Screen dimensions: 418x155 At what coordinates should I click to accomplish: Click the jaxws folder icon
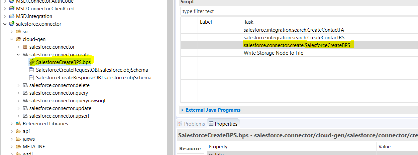click(x=19, y=139)
